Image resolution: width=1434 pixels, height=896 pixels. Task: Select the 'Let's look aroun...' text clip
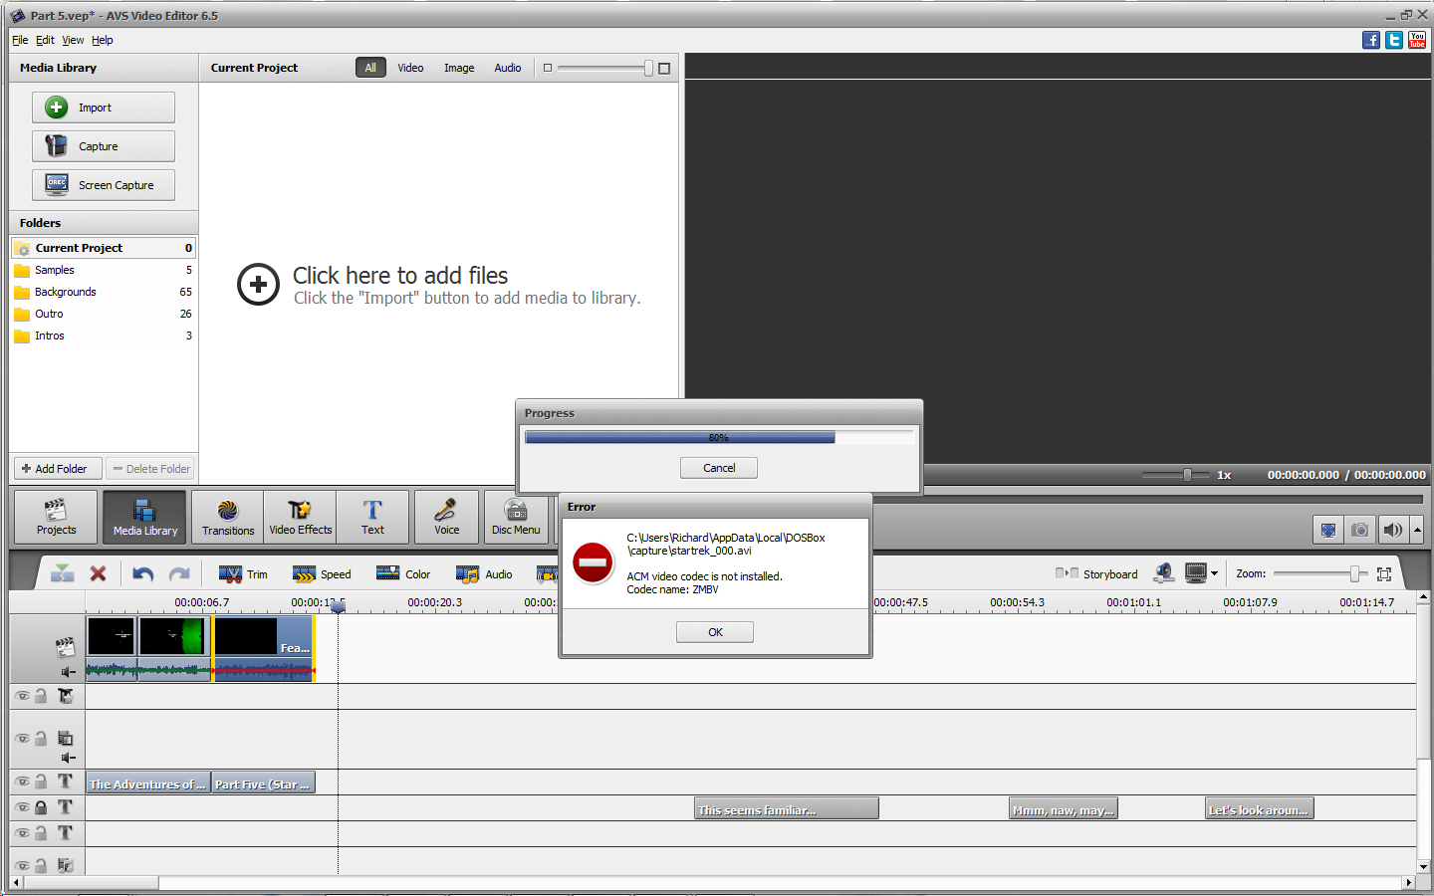(x=1260, y=808)
